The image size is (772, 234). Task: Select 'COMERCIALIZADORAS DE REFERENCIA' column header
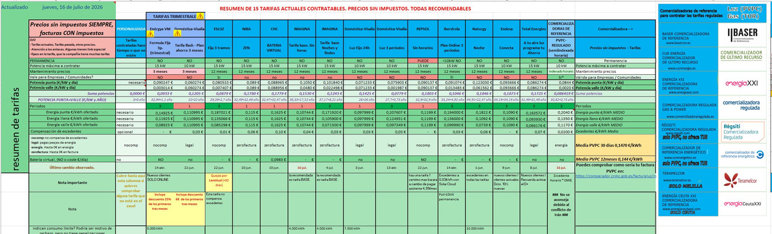[x=561, y=28]
